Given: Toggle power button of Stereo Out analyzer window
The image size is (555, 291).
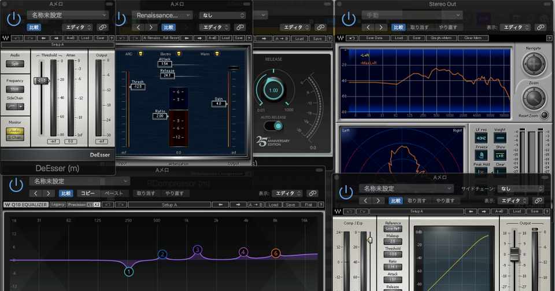Looking at the screenshot, I should pyautogui.click(x=349, y=20).
